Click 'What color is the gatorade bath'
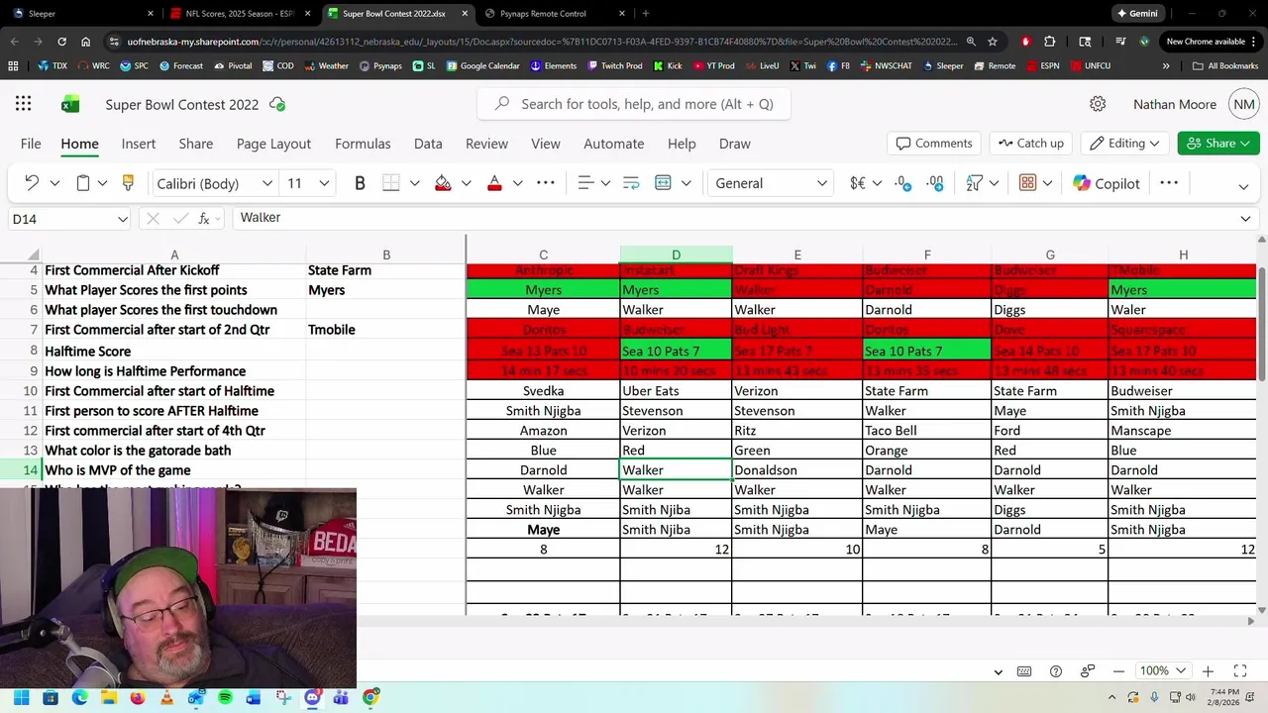This screenshot has width=1268, height=713. click(138, 451)
